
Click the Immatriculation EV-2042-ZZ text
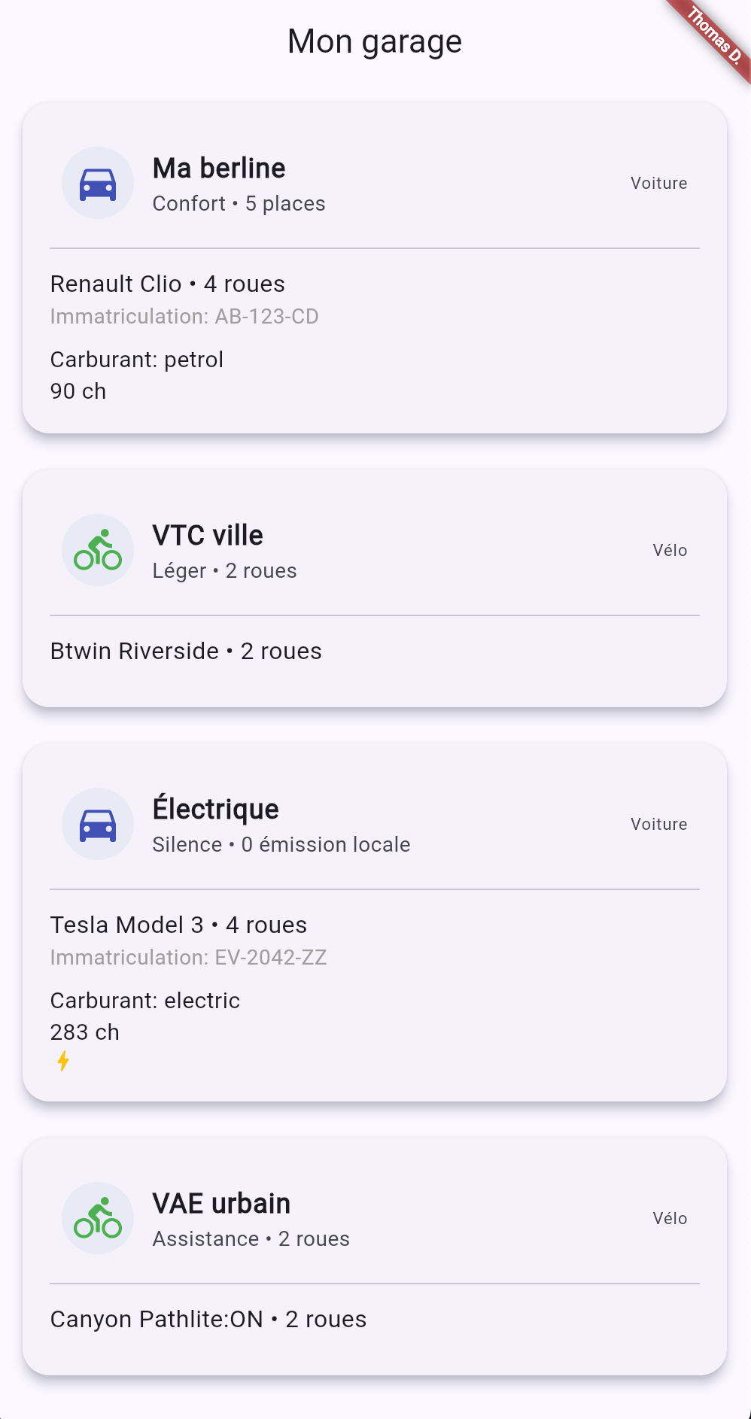tap(188, 958)
